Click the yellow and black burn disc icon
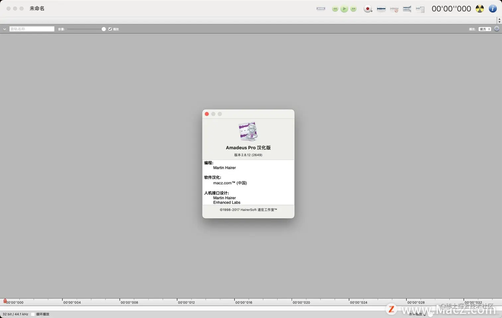The image size is (502, 318). (480, 9)
